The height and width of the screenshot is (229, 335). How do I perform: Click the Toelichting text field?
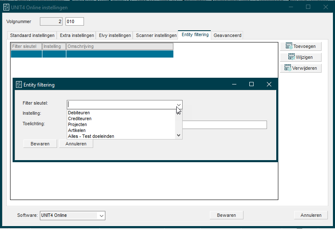tap(225, 125)
